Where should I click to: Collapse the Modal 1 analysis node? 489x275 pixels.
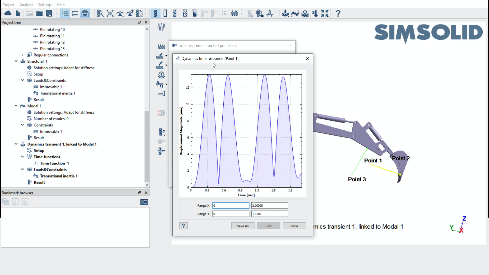click(x=16, y=106)
